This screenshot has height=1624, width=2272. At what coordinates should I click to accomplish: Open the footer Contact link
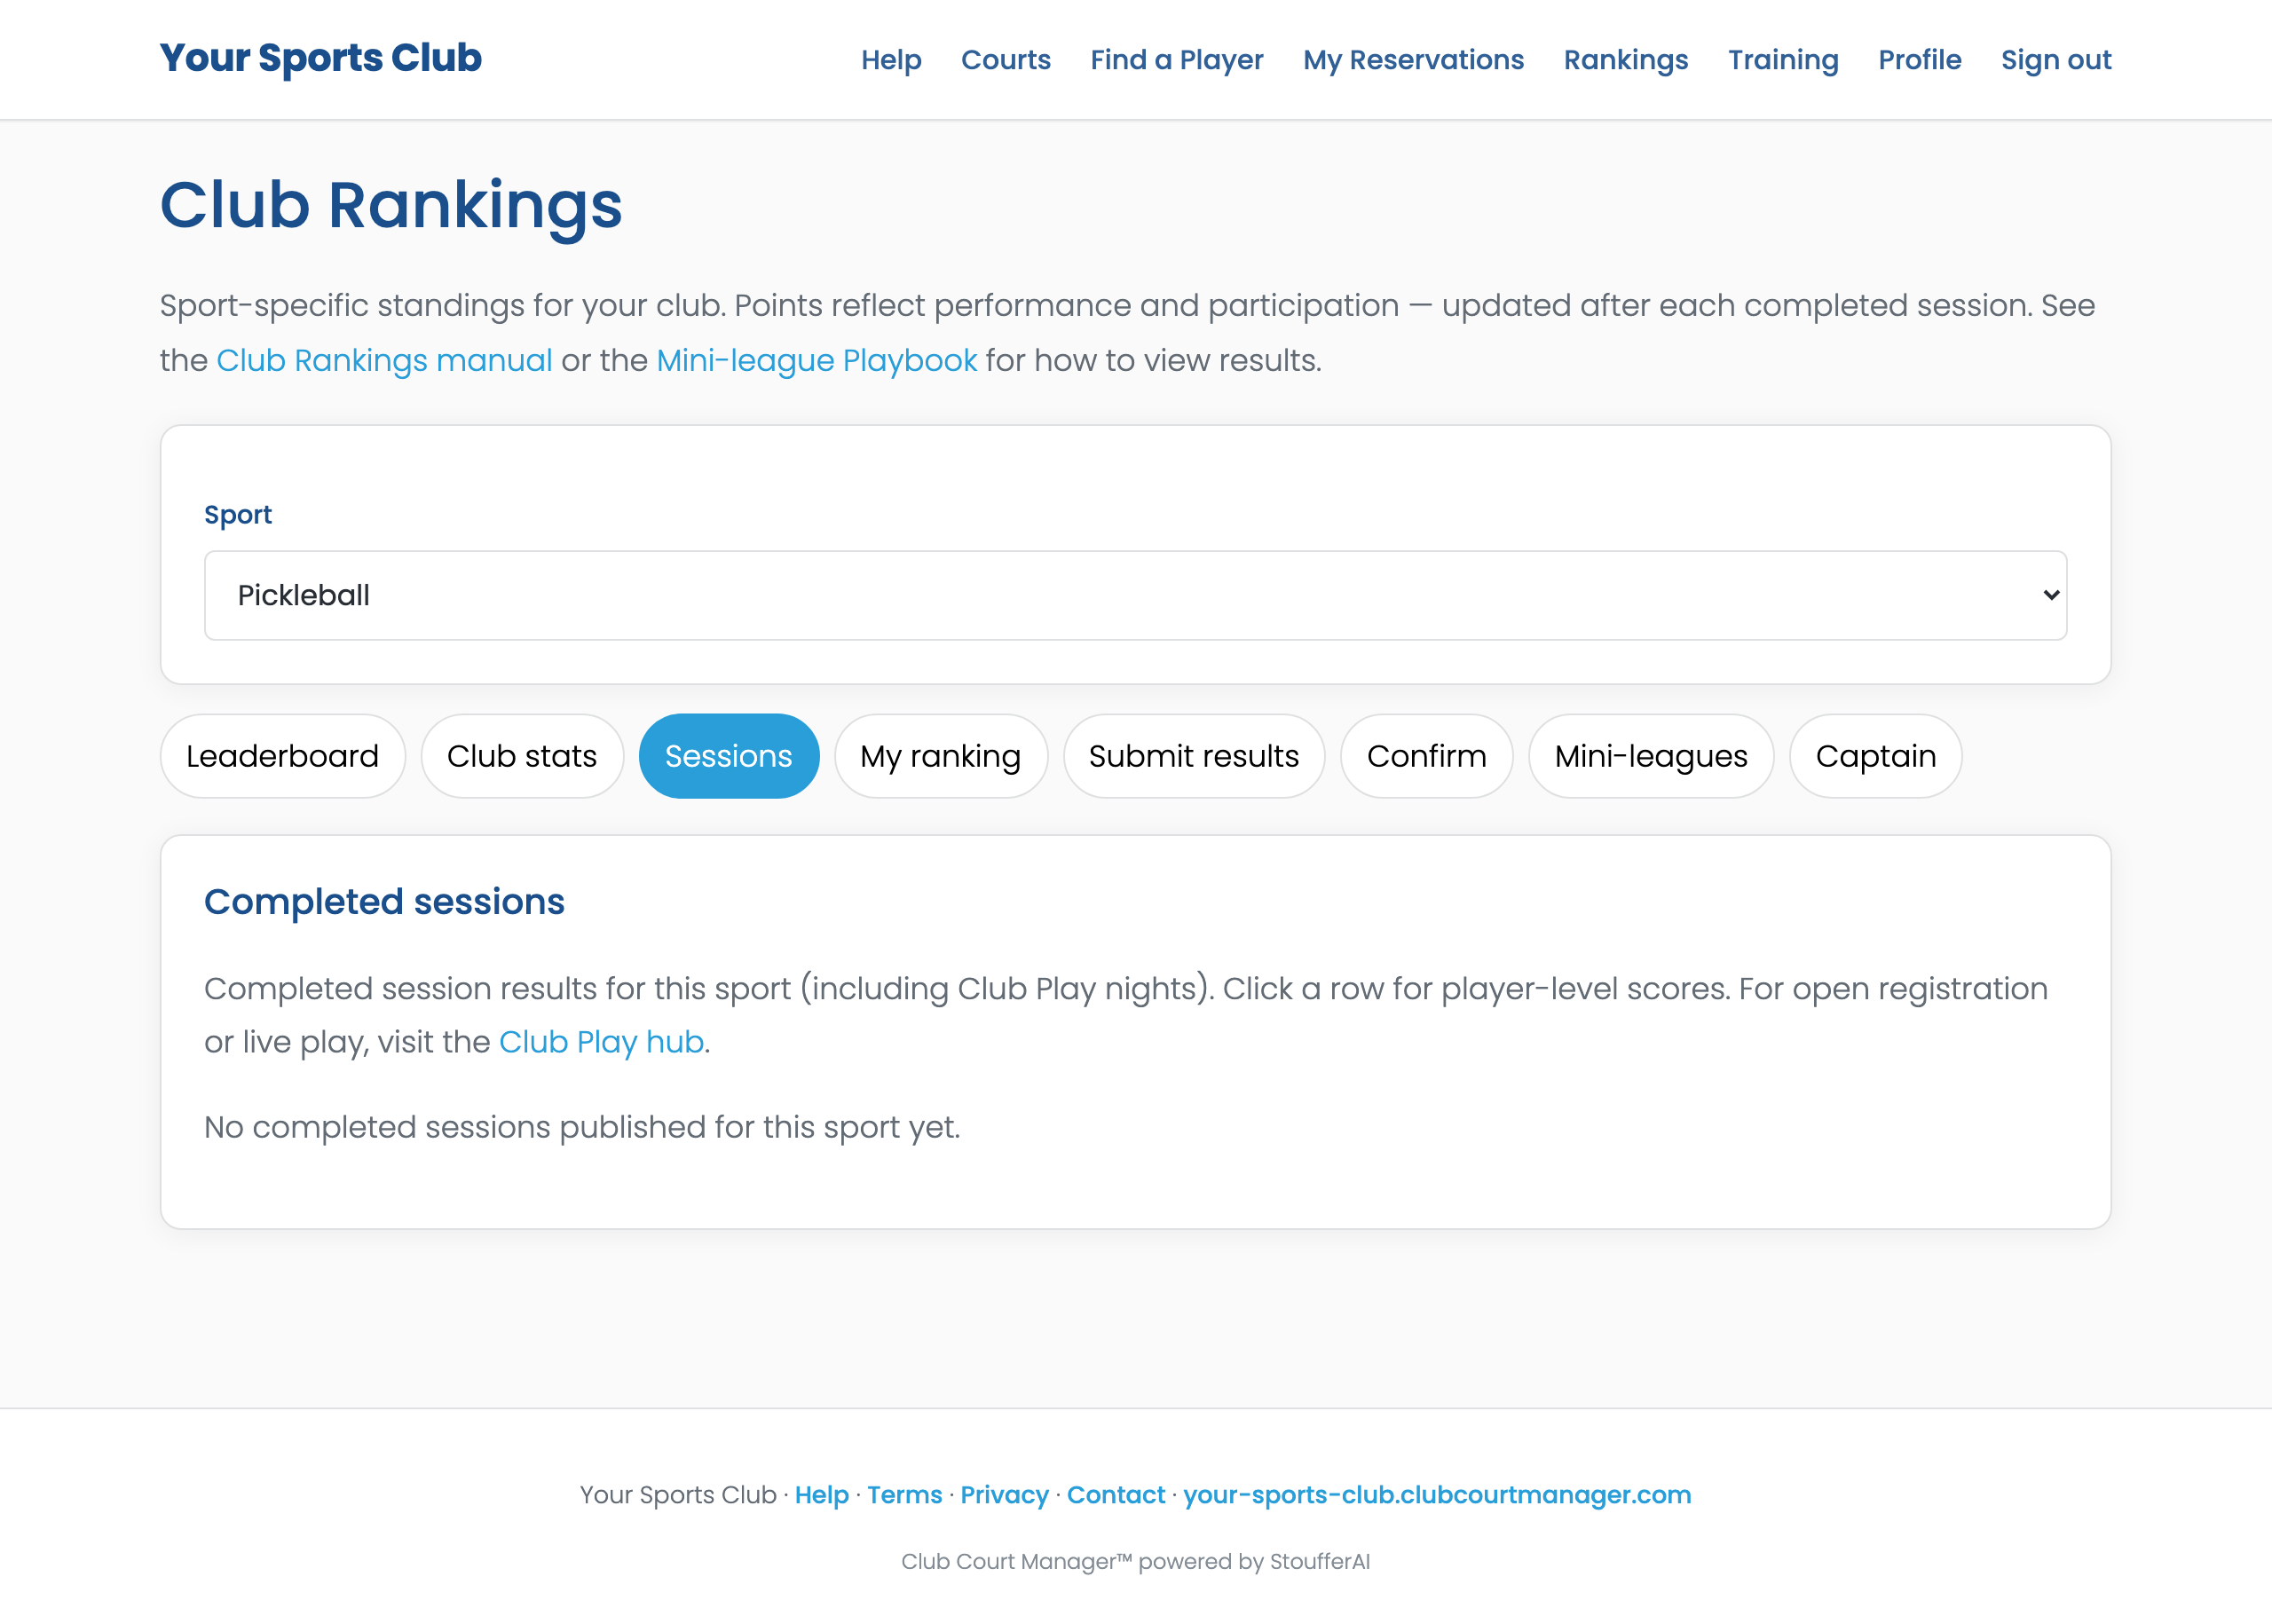coord(1116,1495)
